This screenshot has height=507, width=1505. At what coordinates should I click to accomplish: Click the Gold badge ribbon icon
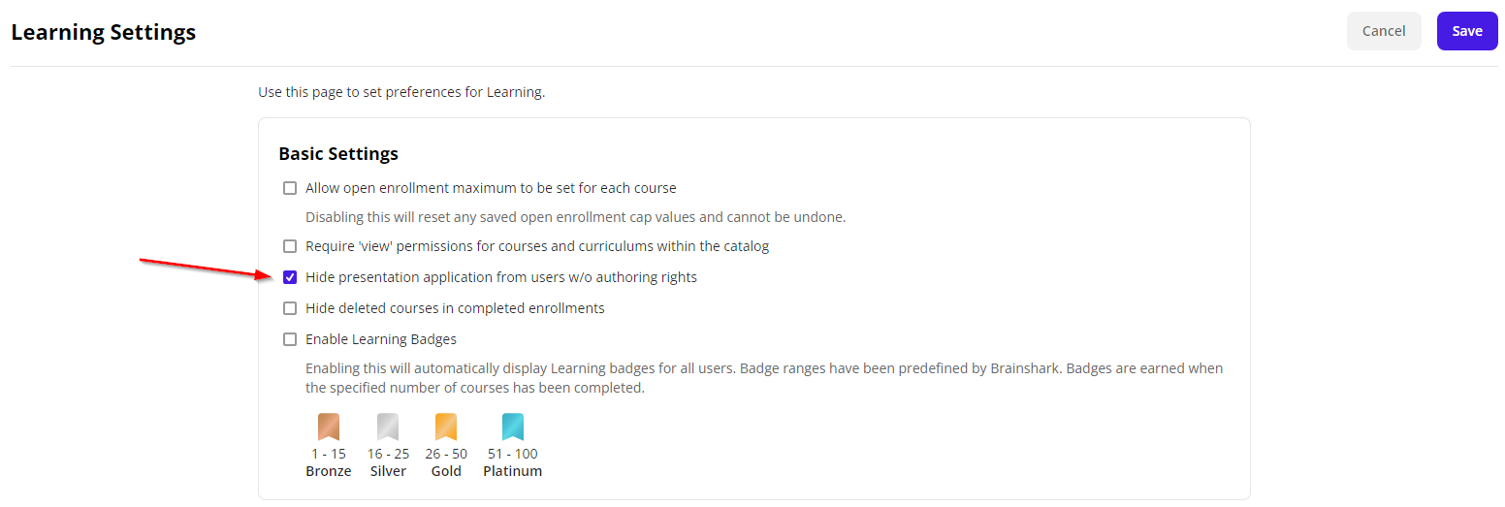click(446, 428)
